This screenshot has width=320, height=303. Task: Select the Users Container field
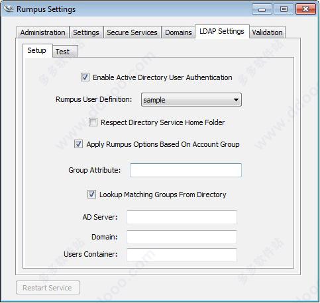pos(182,255)
